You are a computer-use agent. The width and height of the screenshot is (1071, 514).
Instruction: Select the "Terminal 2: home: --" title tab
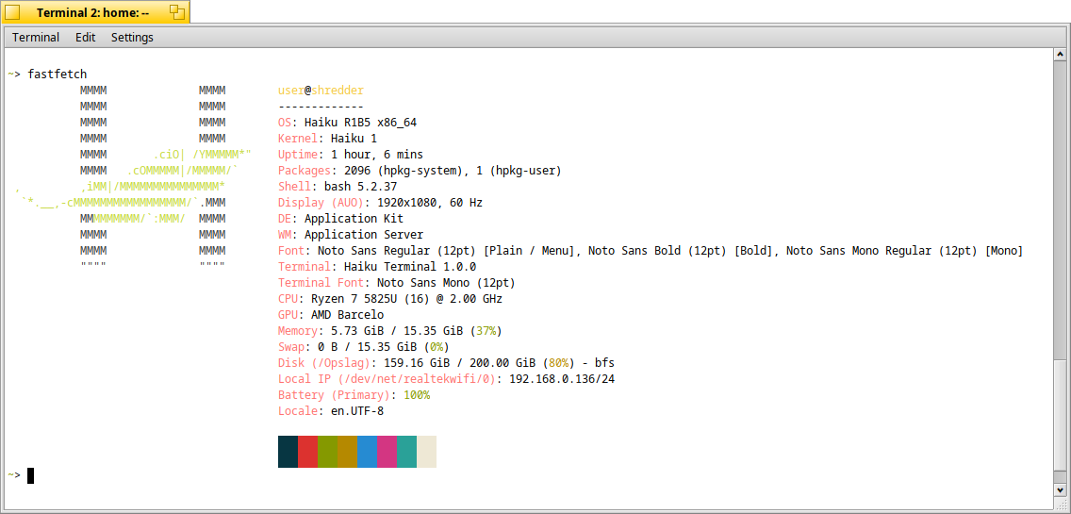click(x=92, y=12)
